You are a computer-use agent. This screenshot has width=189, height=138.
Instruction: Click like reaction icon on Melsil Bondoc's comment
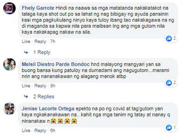[x=169, y=83]
